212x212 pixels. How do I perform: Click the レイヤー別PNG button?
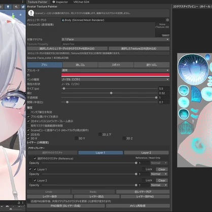coord(145,196)
